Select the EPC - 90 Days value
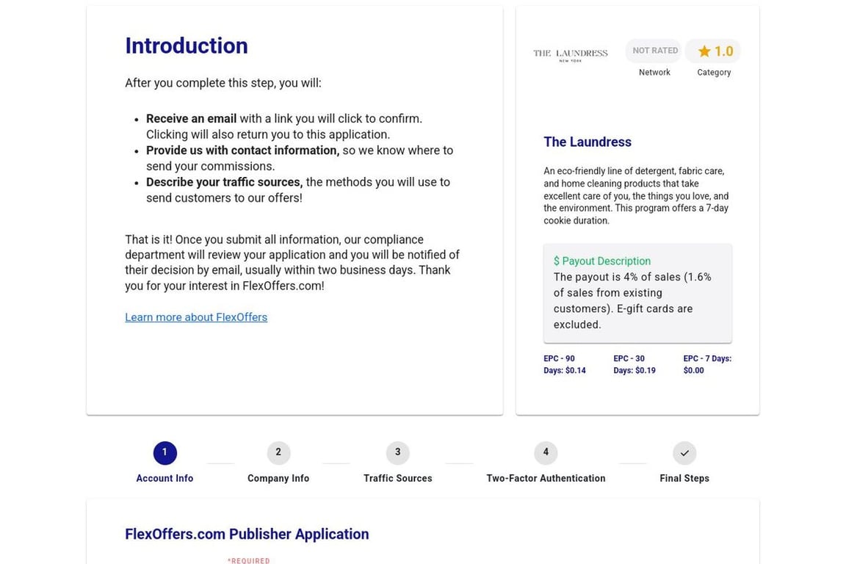 click(x=564, y=364)
